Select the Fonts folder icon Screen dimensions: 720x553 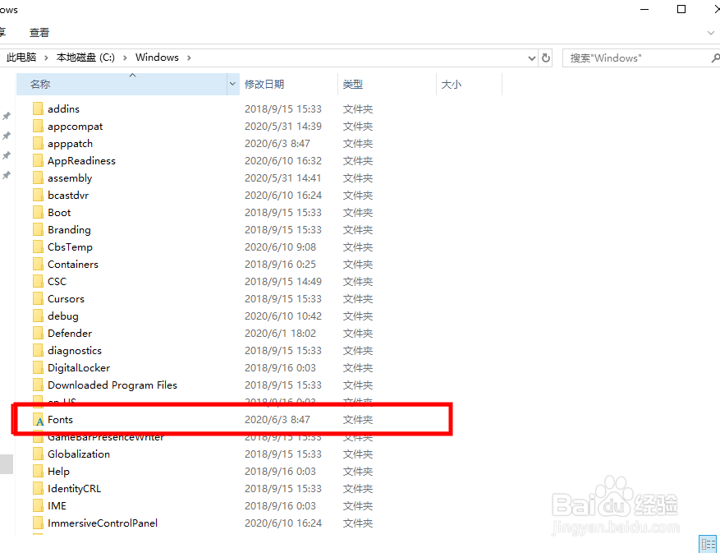(39, 419)
